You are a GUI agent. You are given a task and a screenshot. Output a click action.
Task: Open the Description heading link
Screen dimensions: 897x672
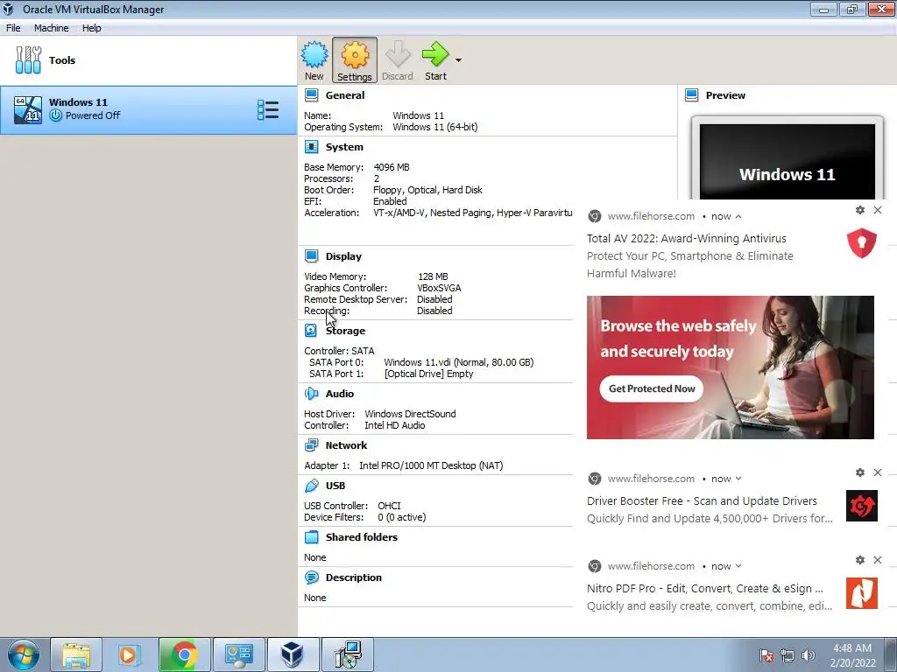click(354, 577)
